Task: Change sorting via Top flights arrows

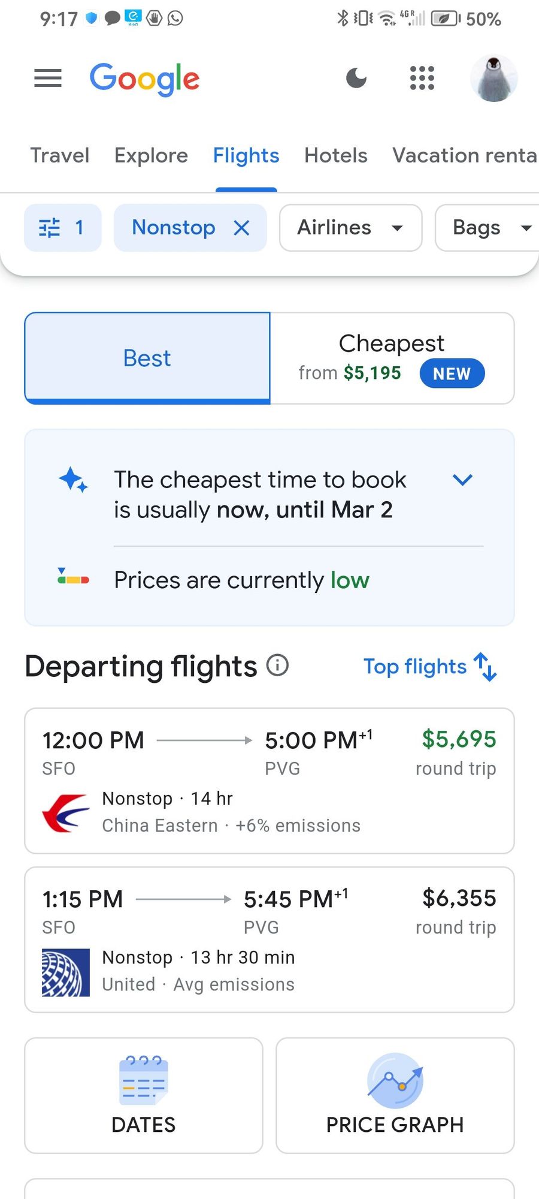Action: [430, 667]
